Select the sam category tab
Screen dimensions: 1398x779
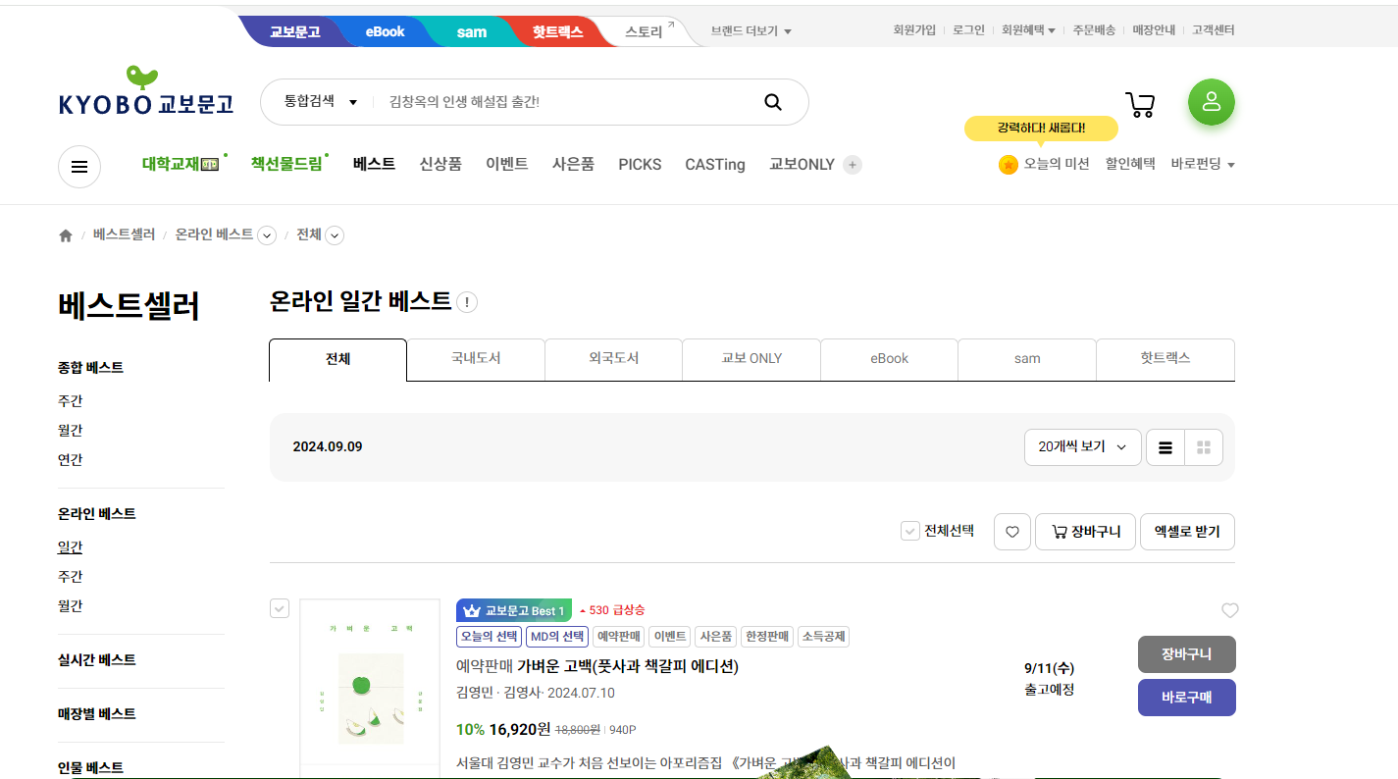(x=1027, y=358)
